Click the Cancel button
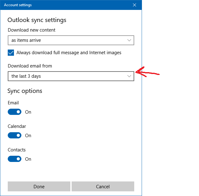Image resolution: width=199 pixels, height=196 pixels. coord(103,186)
